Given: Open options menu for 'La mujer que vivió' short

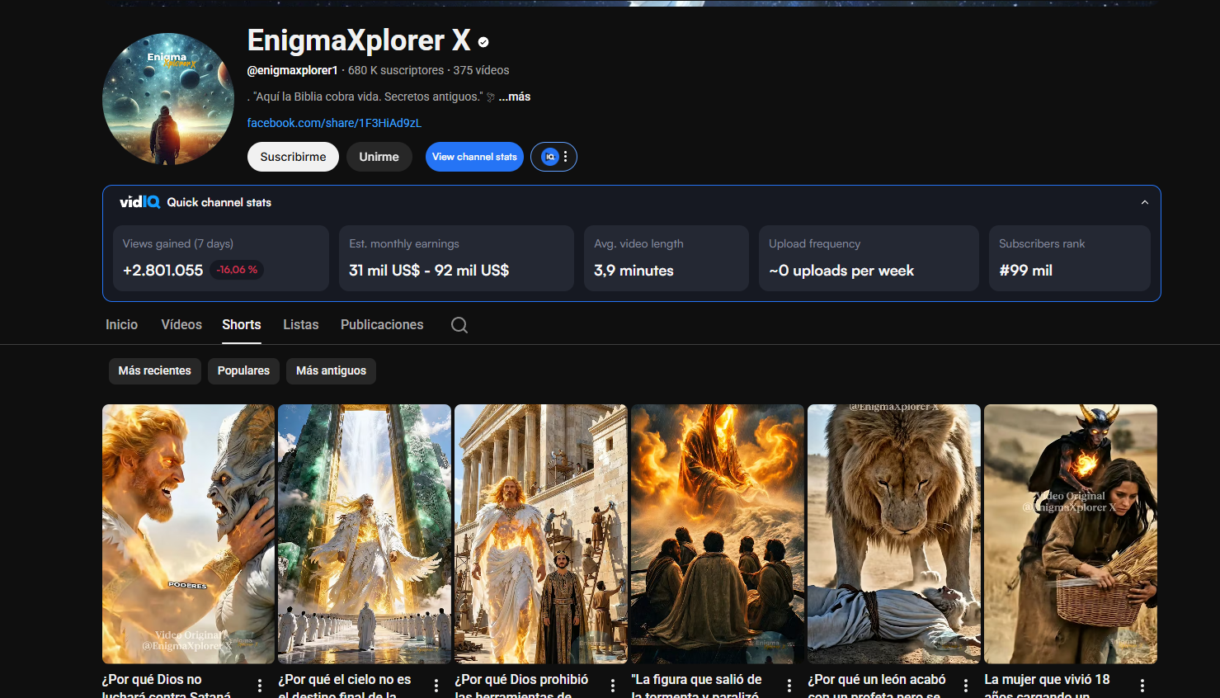Looking at the screenshot, I should click(1142, 686).
